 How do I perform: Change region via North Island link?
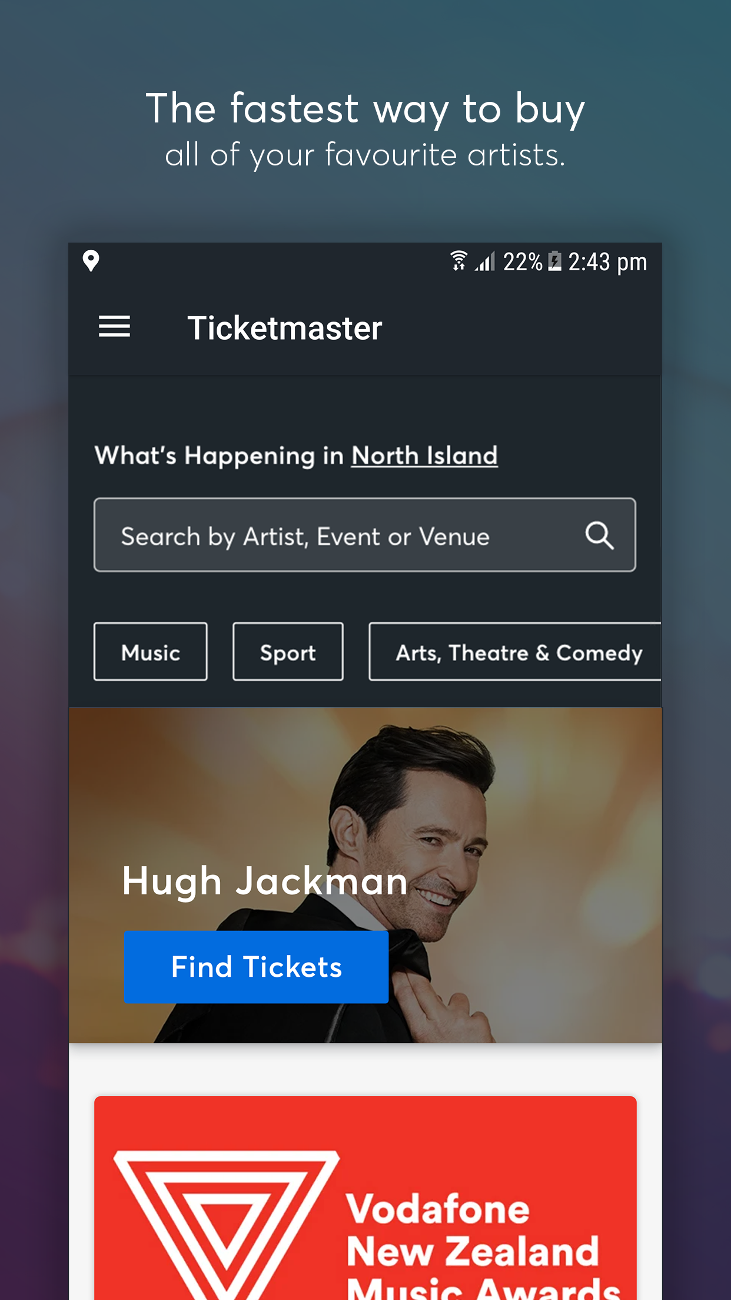[424, 456]
